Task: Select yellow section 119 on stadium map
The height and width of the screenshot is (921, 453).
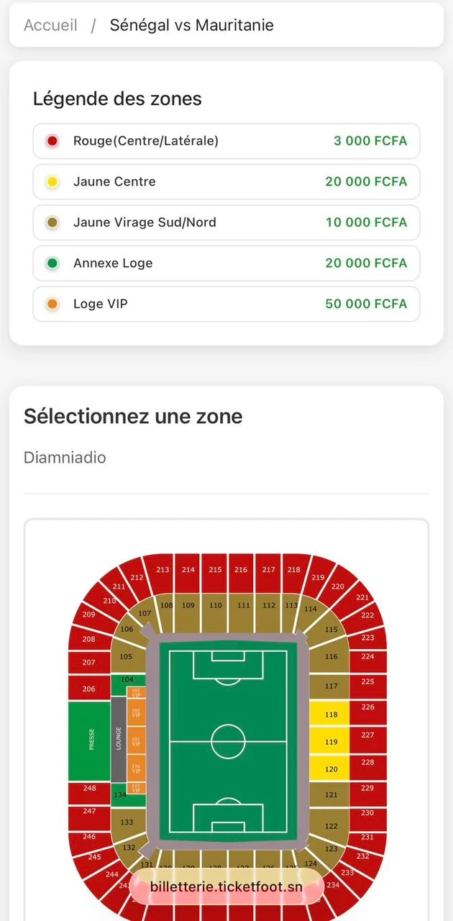Action: [x=331, y=741]
